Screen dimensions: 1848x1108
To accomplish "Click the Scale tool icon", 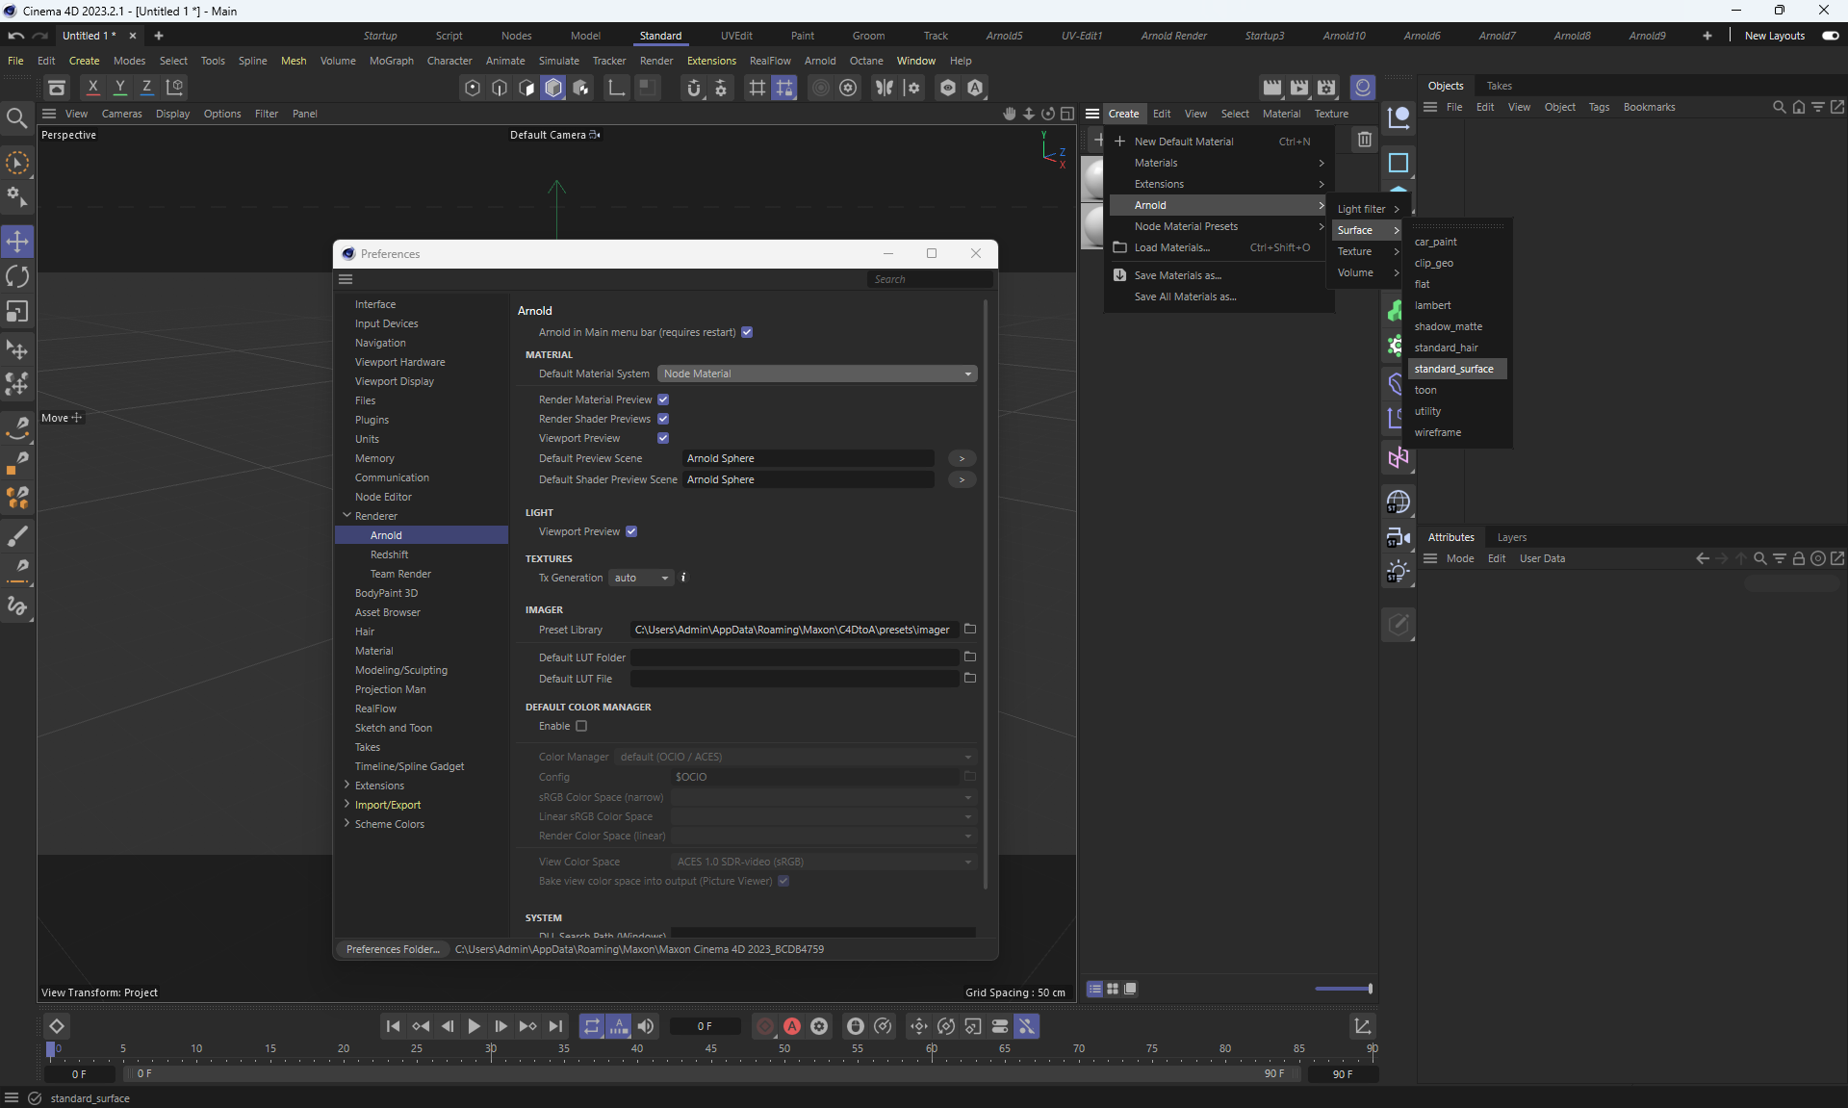I will [x=17, y=312].
